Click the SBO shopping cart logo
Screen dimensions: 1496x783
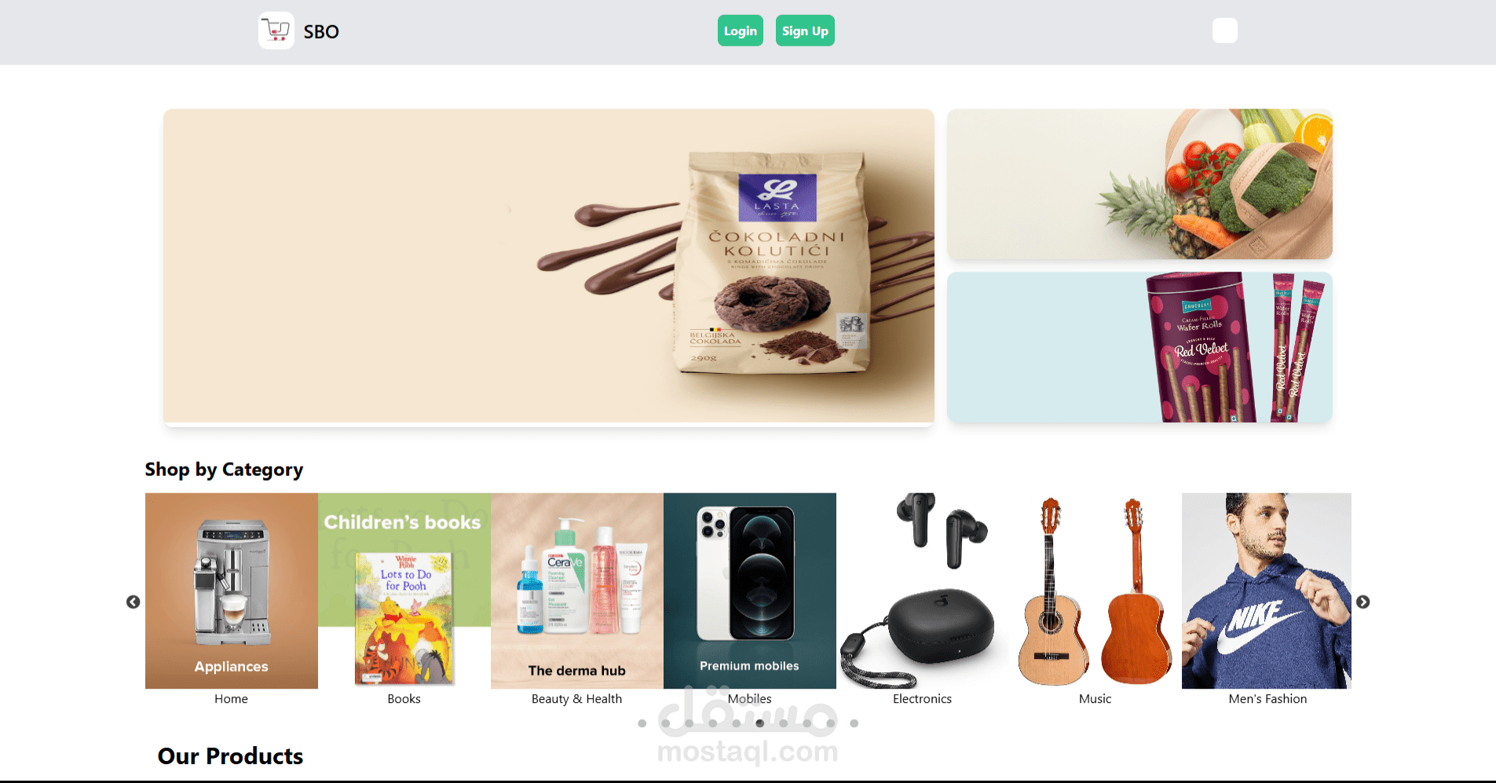tap(276, 31)
